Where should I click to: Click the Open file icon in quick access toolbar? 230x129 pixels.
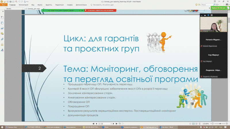[5, 2]
